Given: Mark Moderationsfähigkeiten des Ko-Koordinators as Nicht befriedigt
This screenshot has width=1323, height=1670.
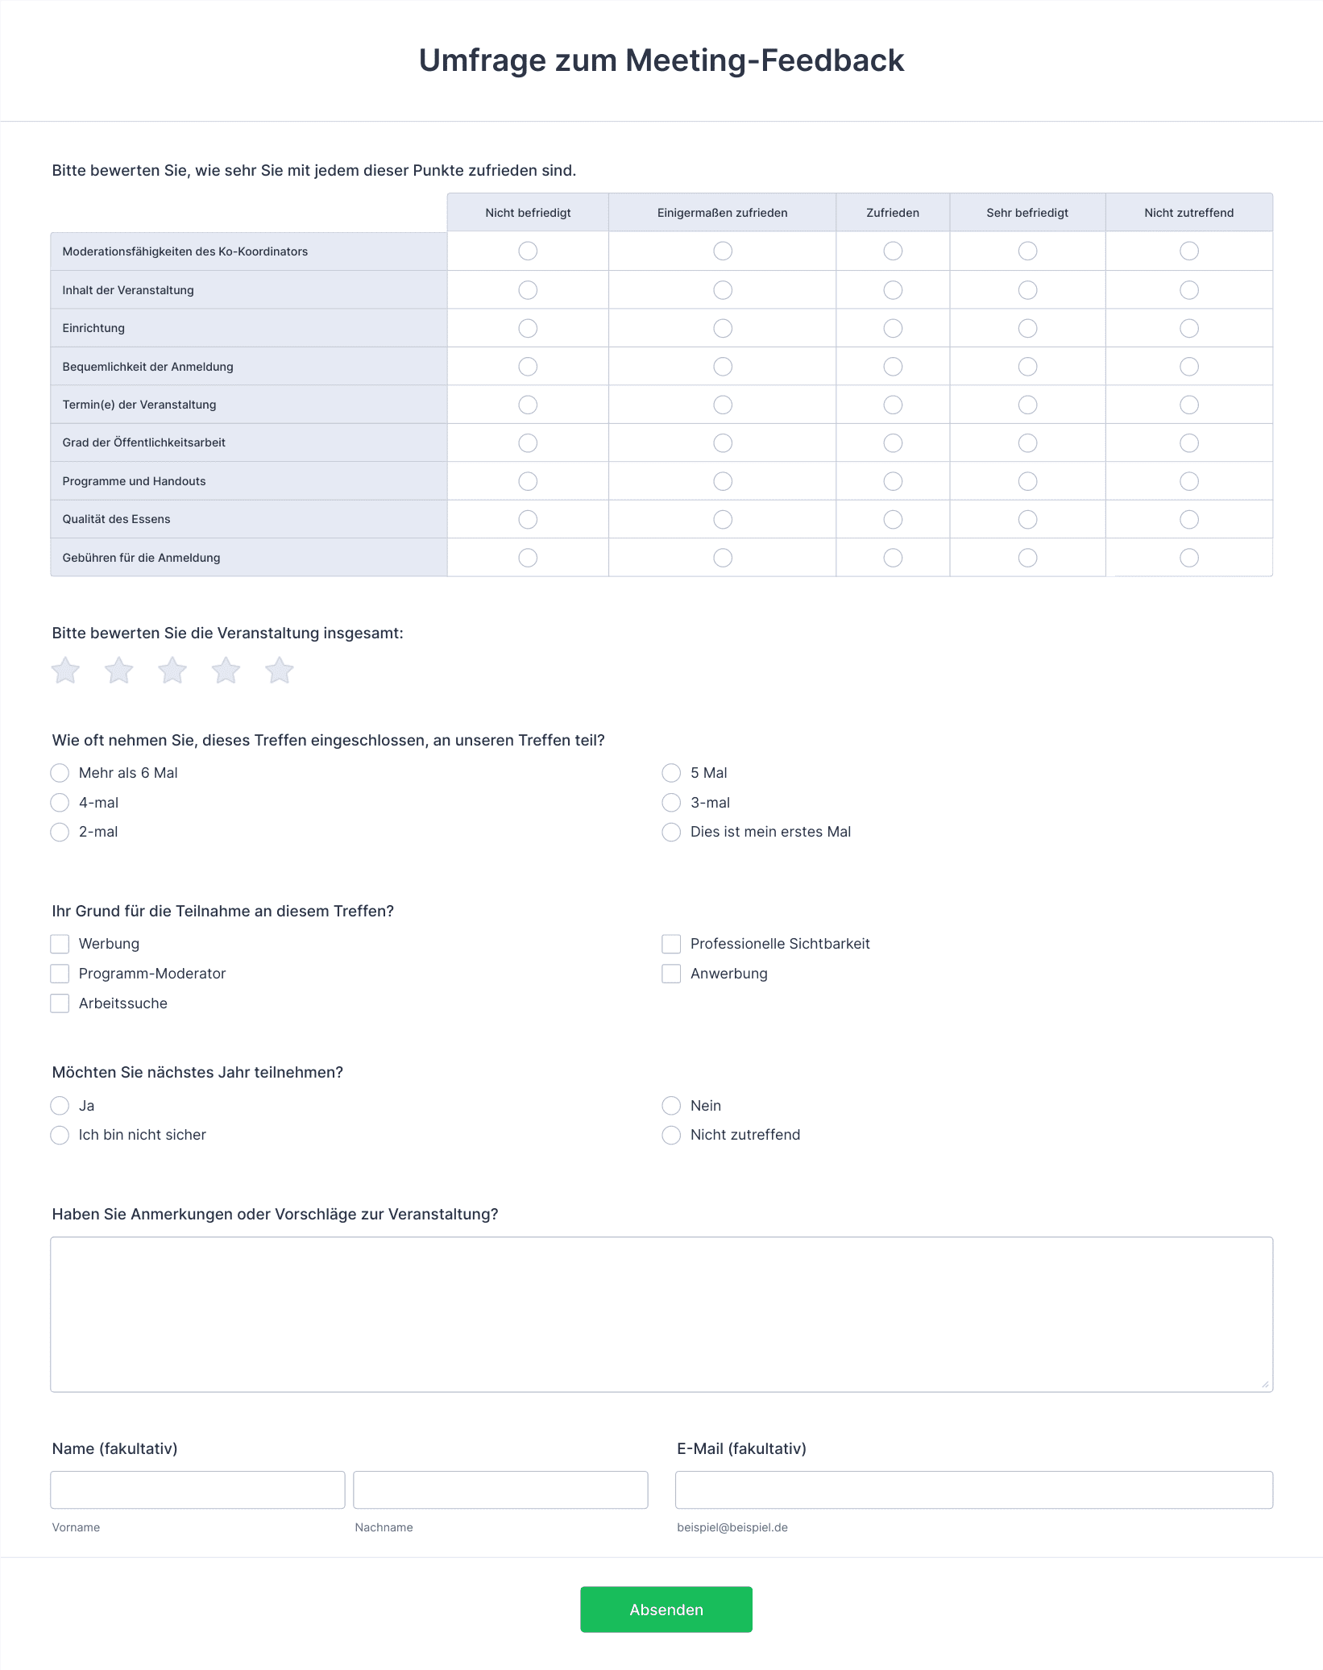Looking at the screenshot, I should 528,251.
